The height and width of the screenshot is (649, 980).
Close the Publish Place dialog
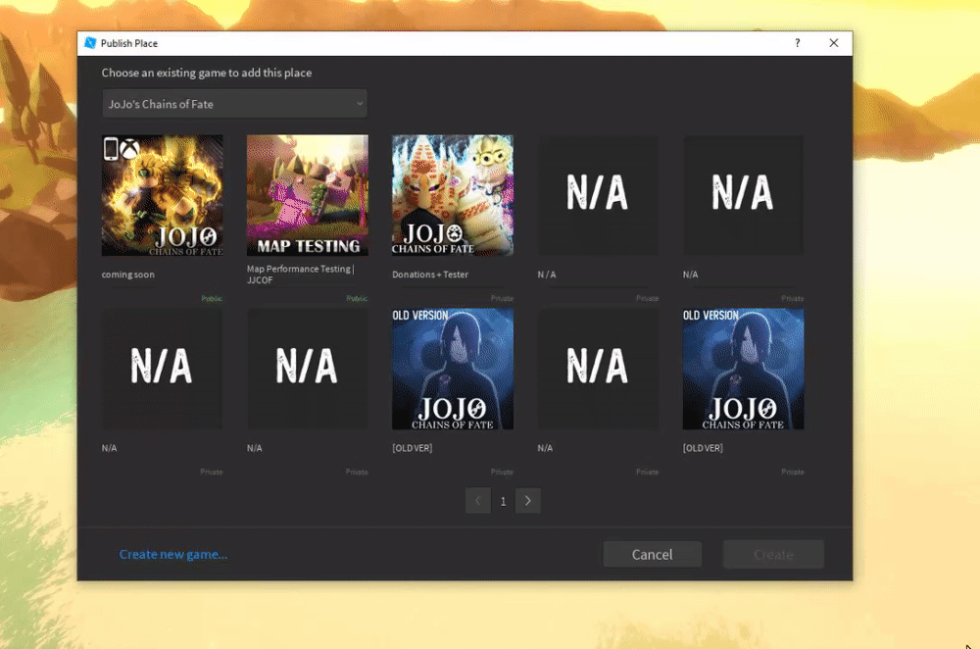tap(834, 43)
